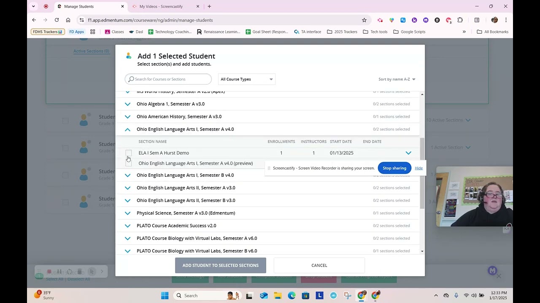Image resolution: width=540 pixels, height=303 pixels.
Task: Open File Explorer from the taskbar
Action: [x=278, y=295]
